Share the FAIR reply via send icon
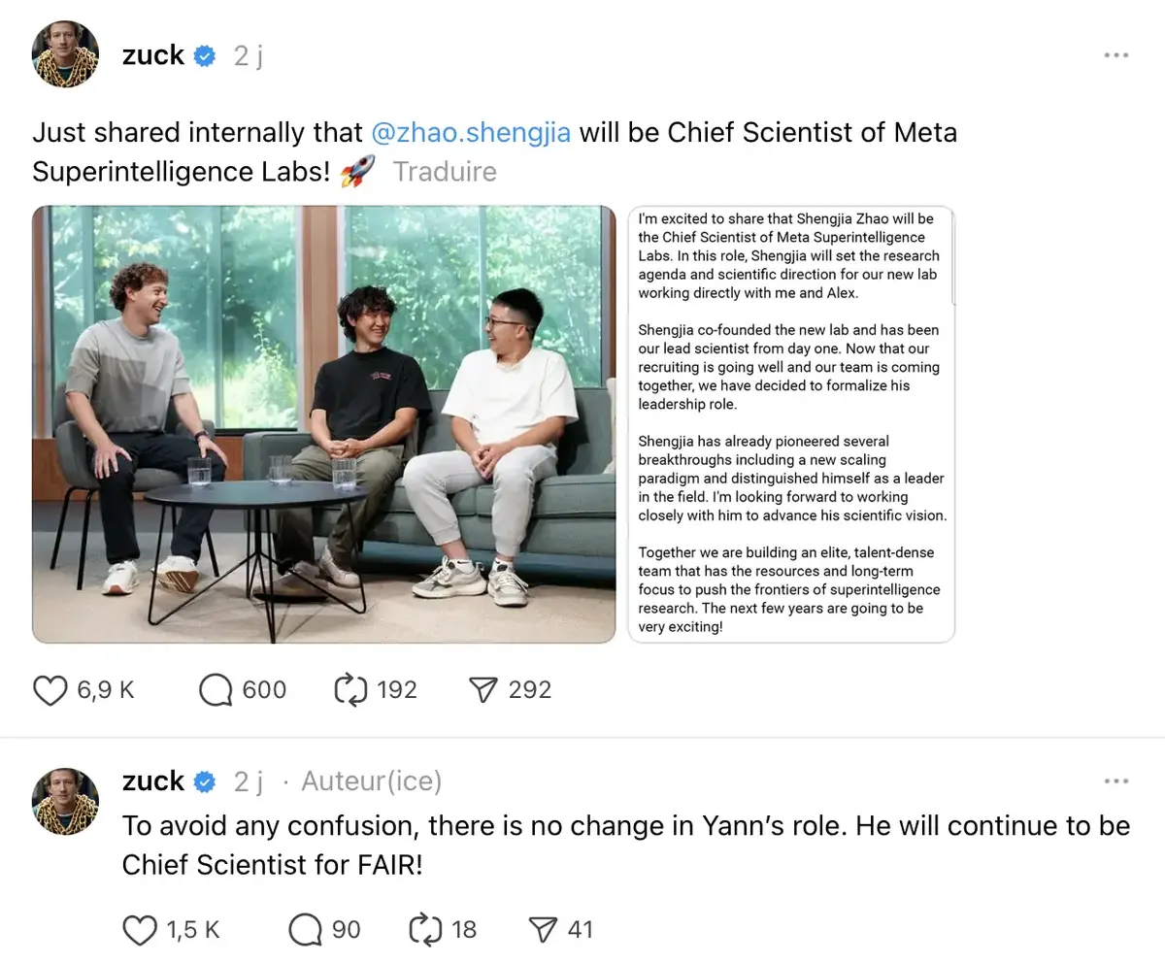The height and width of the screenshot is (963, 1165). (542, 930)
